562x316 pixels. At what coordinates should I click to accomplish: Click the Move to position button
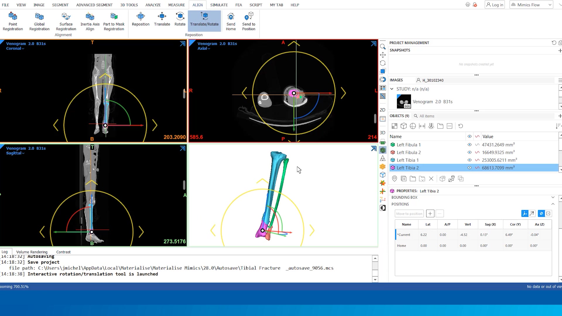pos(409,214)
